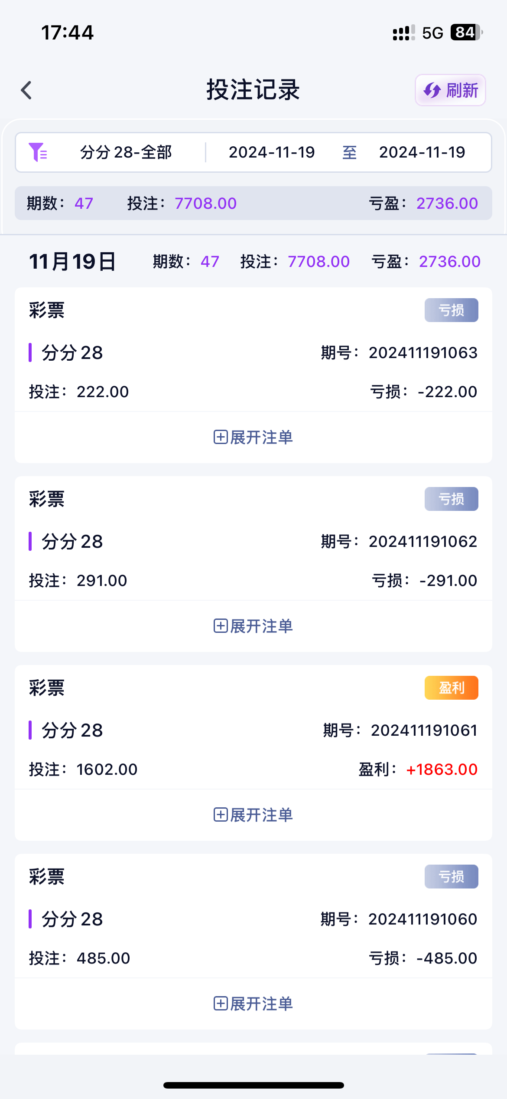Tap 亏损 badge on period 202411191060
This screenshot has width=507, height=1099.
pos(451,877)
